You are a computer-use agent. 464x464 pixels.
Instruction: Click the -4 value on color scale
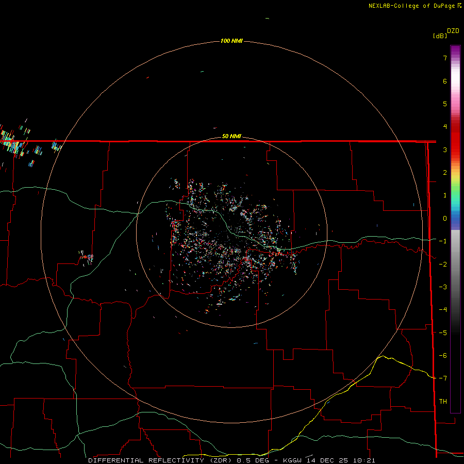(443, 310)
